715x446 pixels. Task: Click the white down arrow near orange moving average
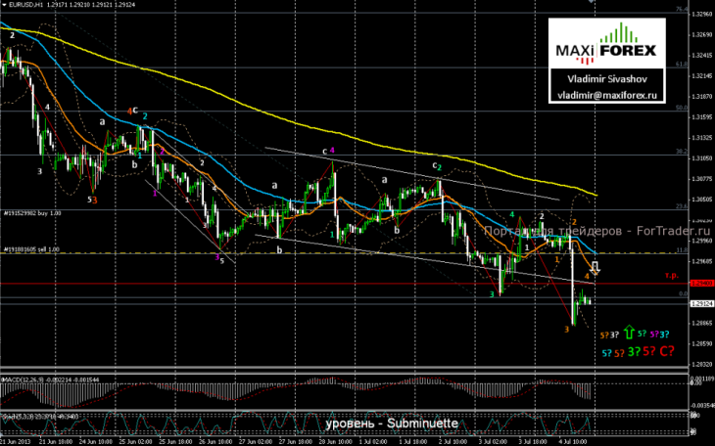tap(596, 267)
